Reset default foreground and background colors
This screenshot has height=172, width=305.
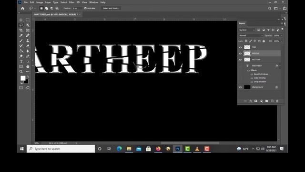click(x=21, y=83)
